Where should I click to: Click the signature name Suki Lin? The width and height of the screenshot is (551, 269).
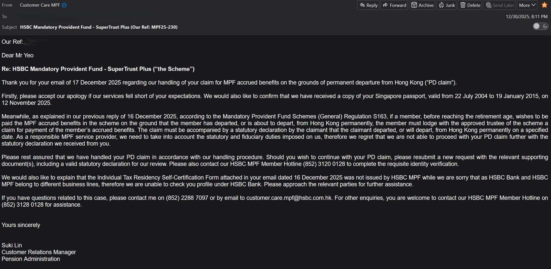[12, 245]
